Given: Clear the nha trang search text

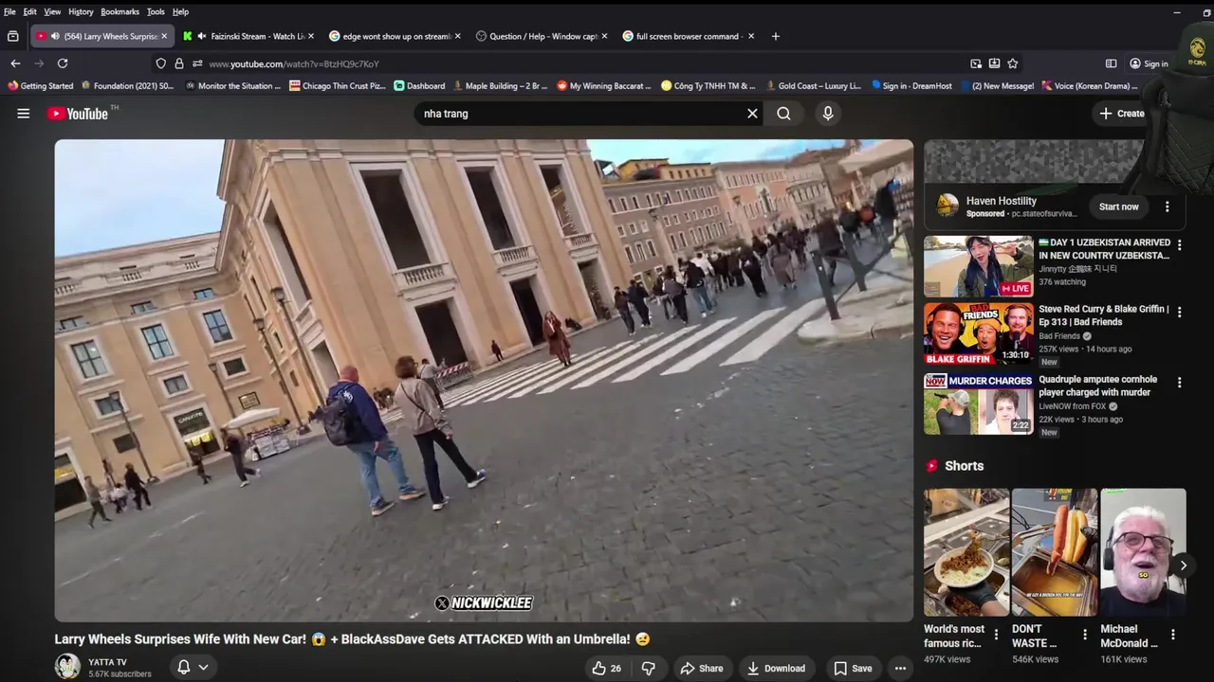Looking at the screenshot, I should (752, 114).
